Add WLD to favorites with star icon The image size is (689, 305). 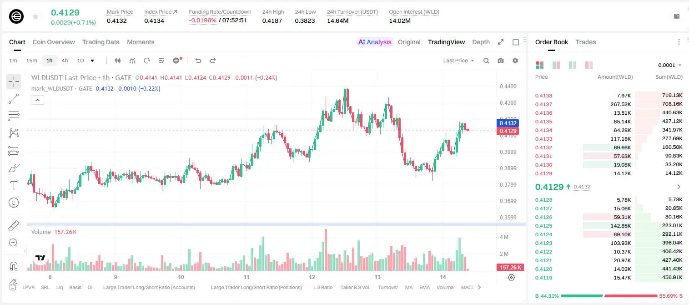coord(35,16)
